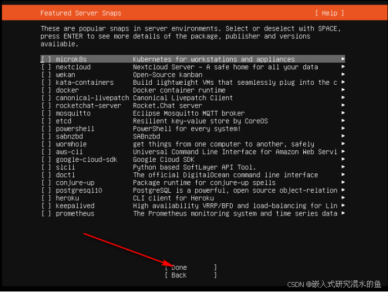This screenshot has width=388, height=292.
Task: Open details arrow for wekan row
Action: coord(343,74)
